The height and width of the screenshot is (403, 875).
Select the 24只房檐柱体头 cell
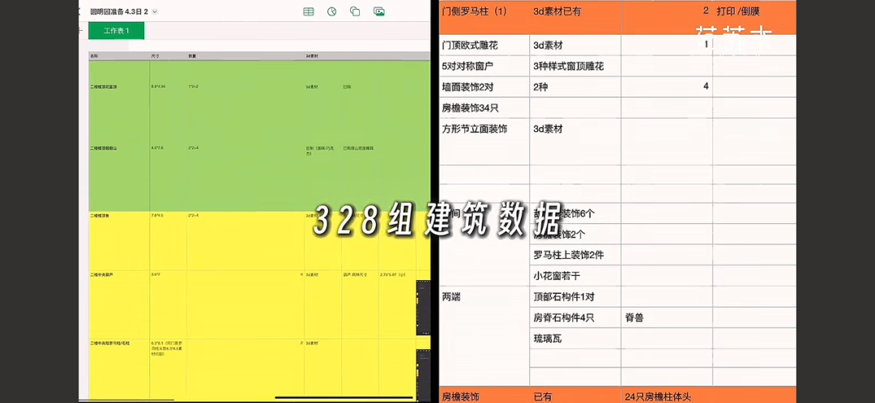click(666, 395)
